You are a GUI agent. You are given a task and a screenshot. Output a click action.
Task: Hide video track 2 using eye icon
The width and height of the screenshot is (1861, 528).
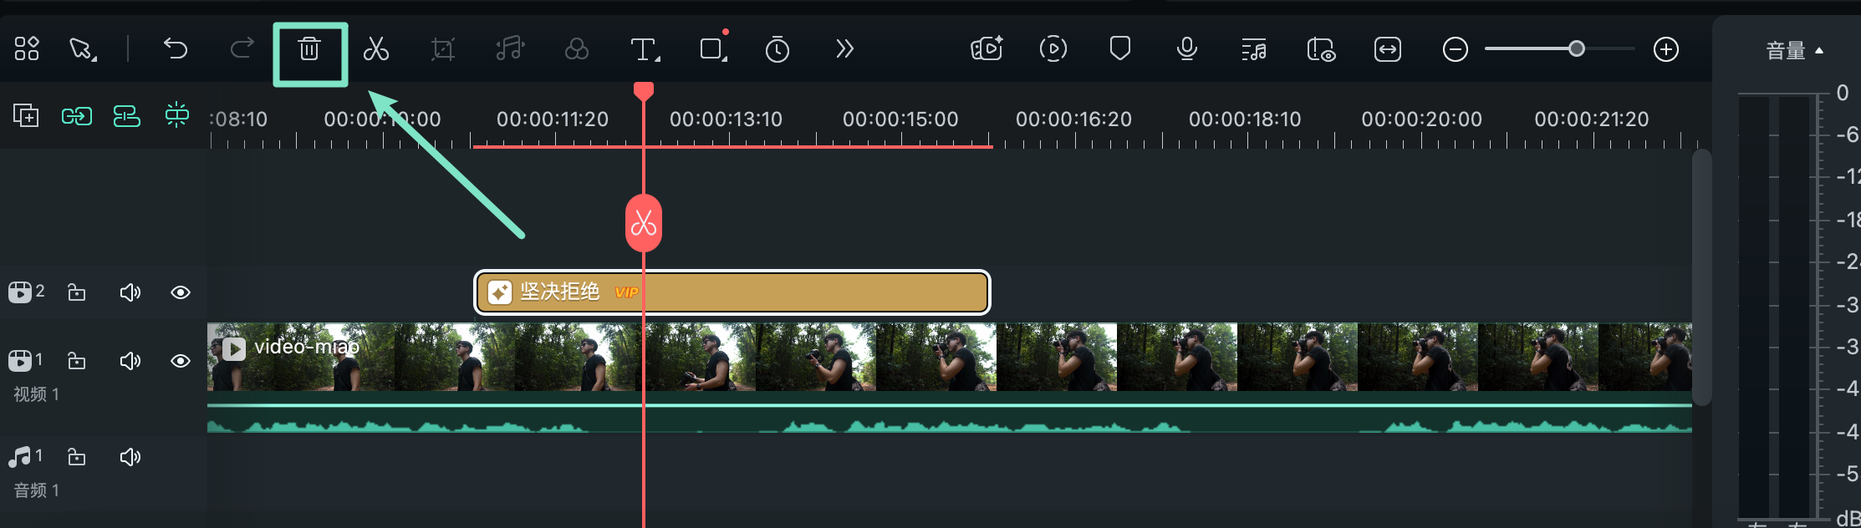click(x=180, y=292)
